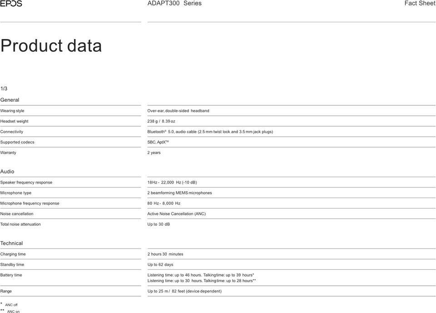Click the Audio section heading
Image resolution: width=436 pixels, height=313 pixels.
(x=7, y=172)
